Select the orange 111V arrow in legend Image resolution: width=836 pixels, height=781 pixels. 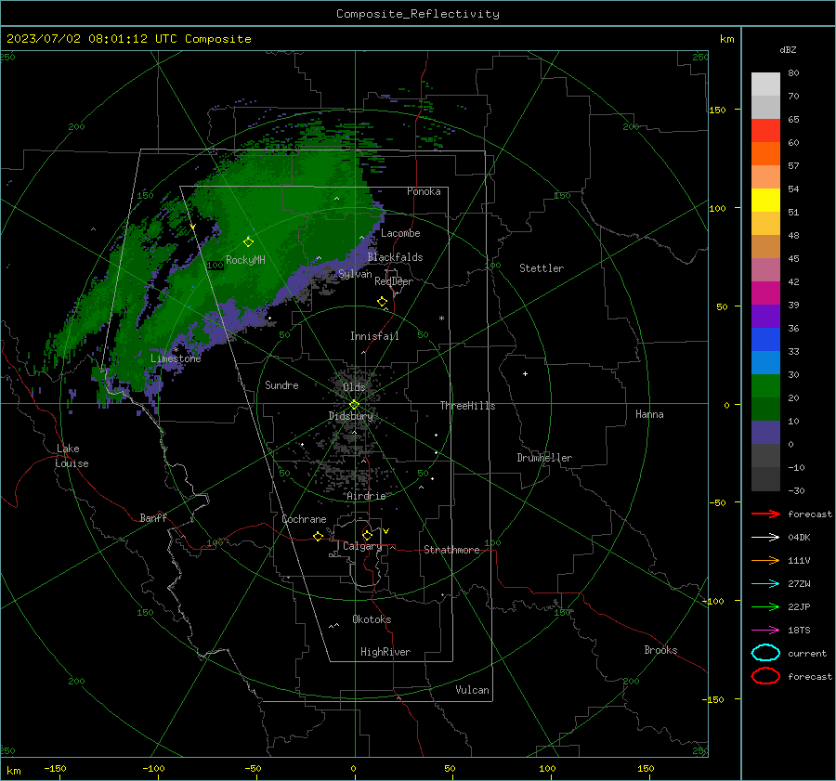coord(765,560)
